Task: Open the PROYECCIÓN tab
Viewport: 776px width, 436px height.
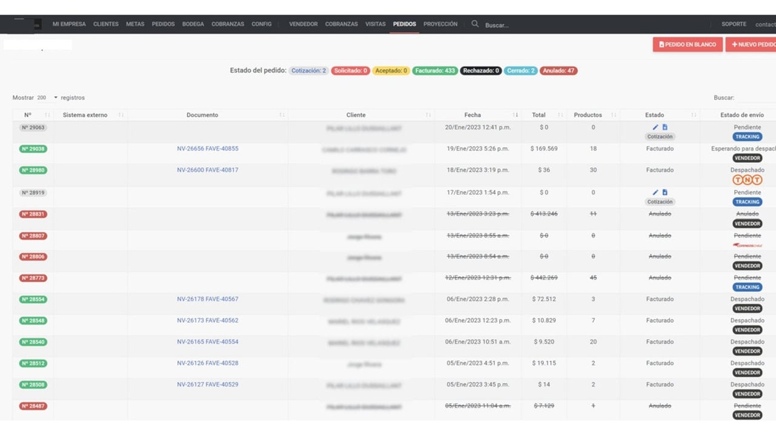Action: (440, 24)
